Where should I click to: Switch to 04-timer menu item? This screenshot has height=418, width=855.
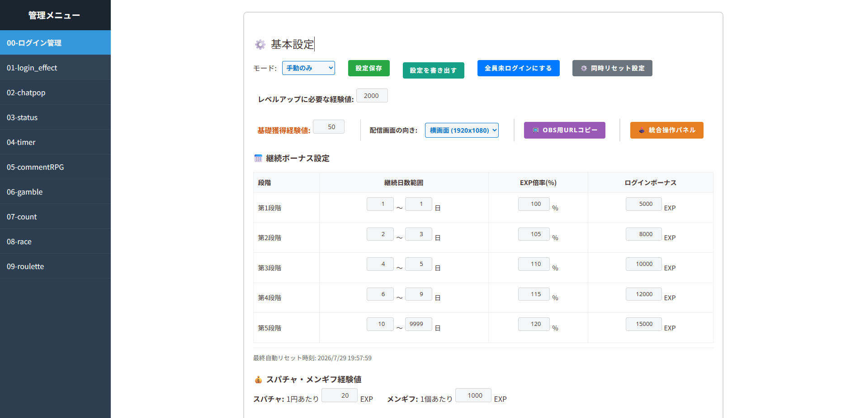pyautogui.click(x=55, y=142)
